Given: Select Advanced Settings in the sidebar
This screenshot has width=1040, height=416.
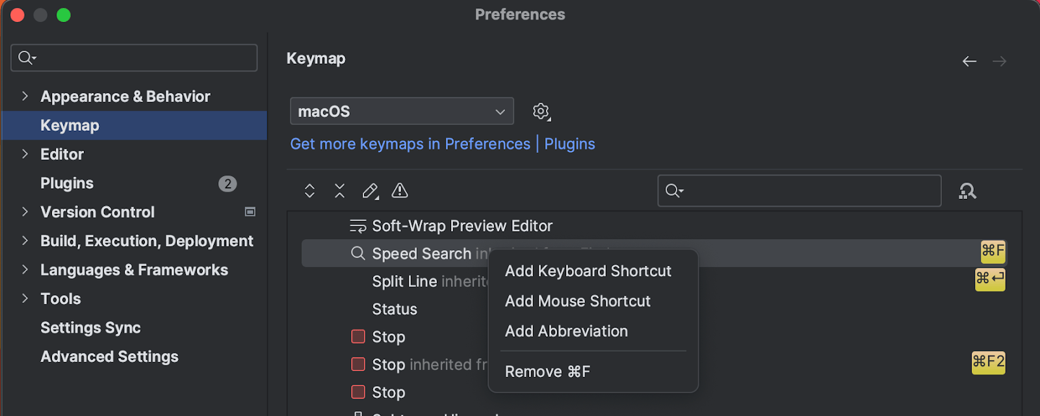Looking at the screenshot, I should pos(109,357).
